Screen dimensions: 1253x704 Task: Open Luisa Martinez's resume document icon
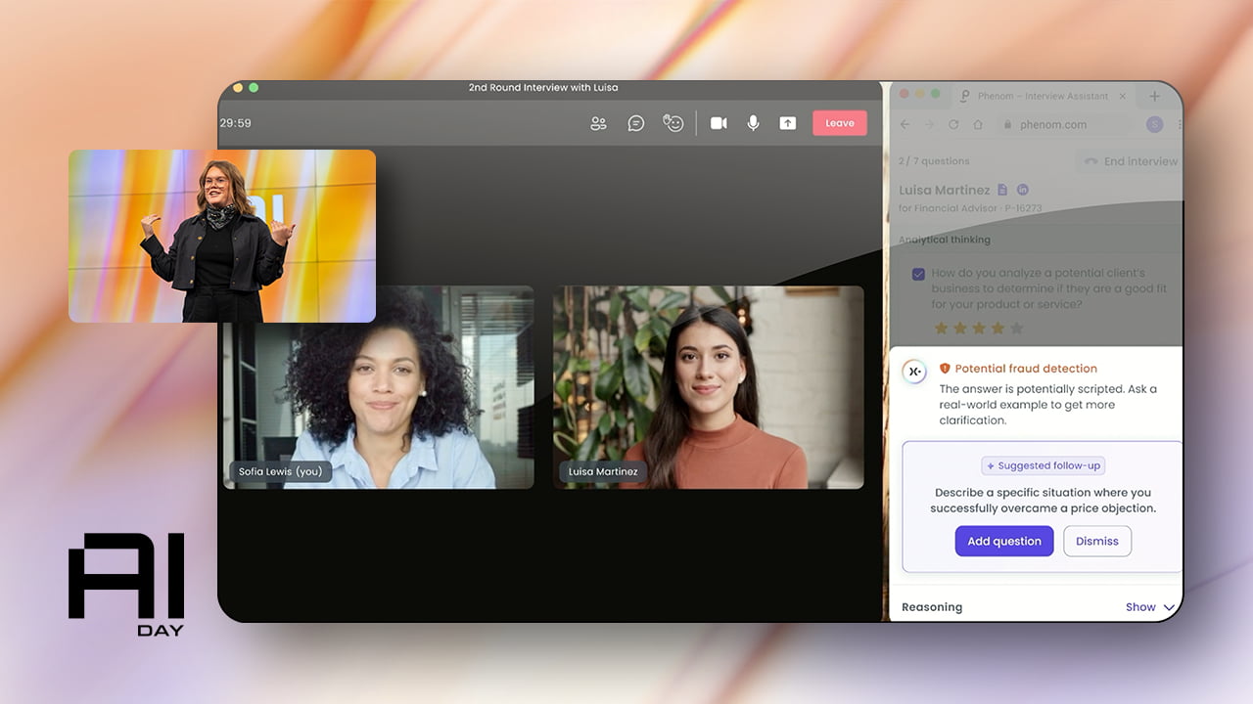coord(1001,190)
